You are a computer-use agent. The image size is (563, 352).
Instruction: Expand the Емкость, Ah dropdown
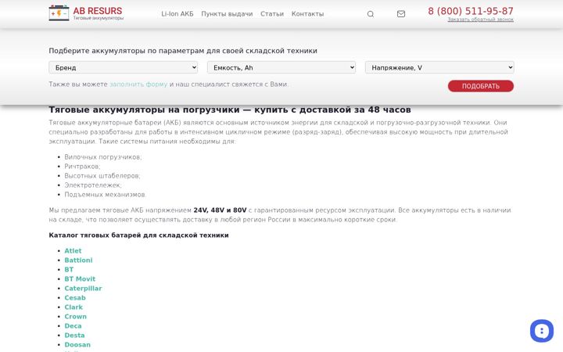pyautogui.click(x=281, y=67)
